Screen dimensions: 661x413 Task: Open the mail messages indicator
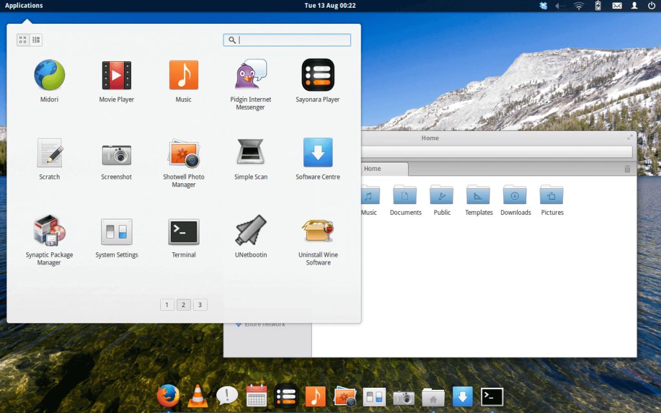point(616,5)
